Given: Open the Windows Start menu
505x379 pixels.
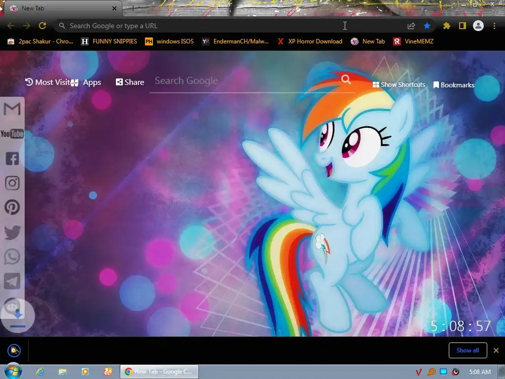Looking at the screenshot, I should [13, 371].
